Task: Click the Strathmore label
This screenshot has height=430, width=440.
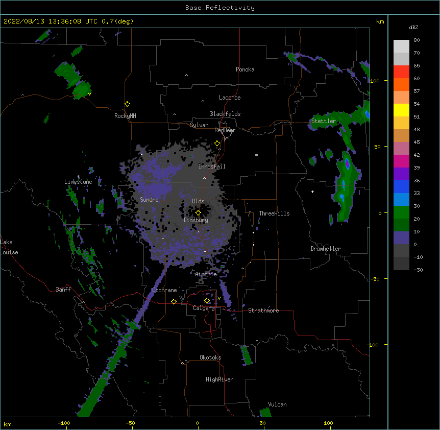Action: [x=263, y=310]
